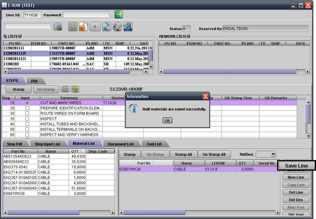Click the Del Line button

(296, 192)
